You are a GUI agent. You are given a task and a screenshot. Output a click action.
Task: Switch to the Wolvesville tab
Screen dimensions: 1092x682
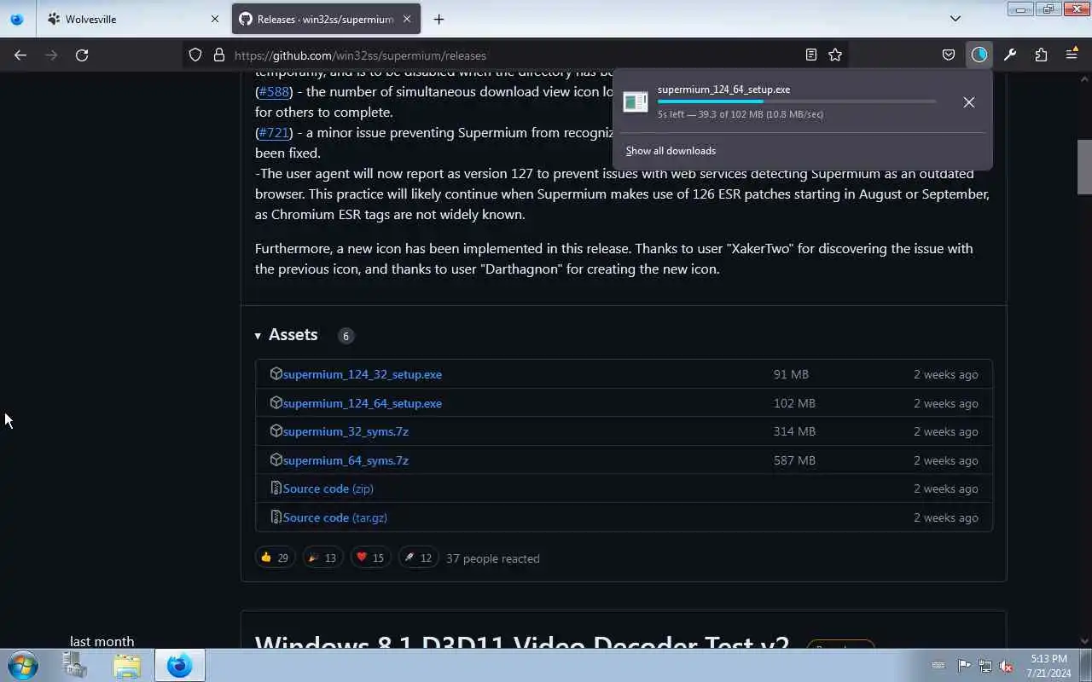(x=132, y=19)
